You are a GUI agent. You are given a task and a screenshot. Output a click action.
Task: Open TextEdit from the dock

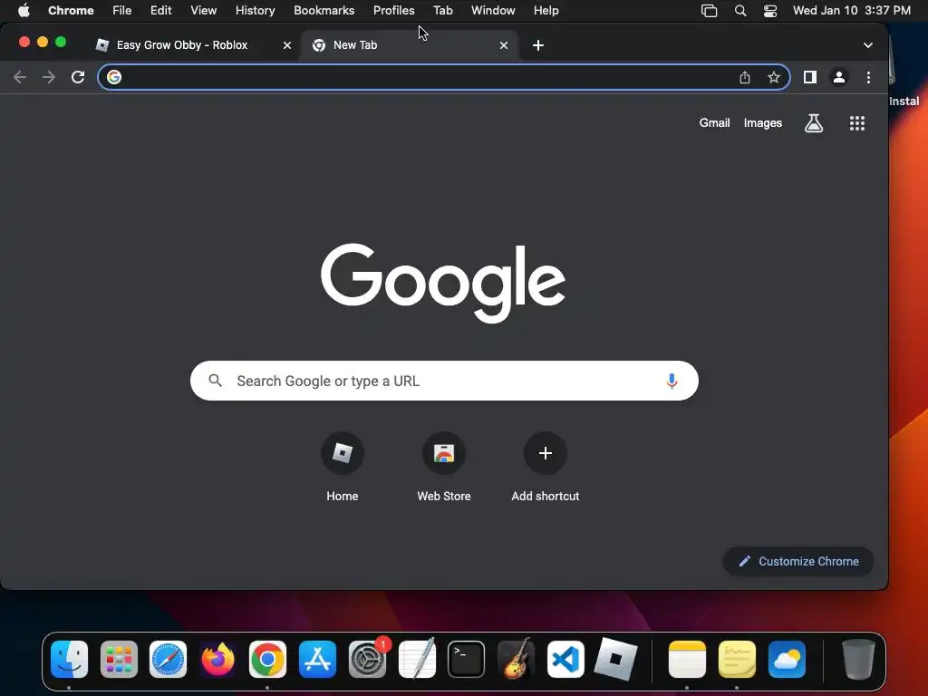(417, 659)
